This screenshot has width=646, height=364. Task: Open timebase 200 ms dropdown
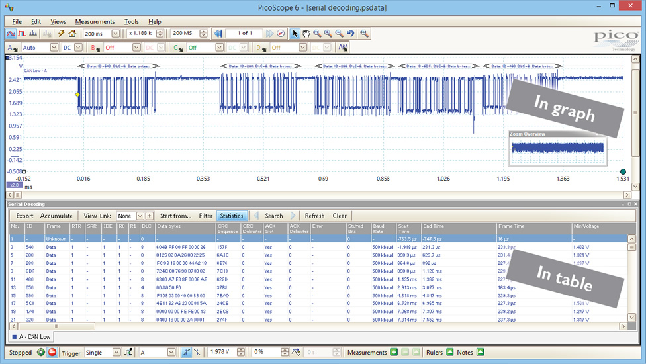[116, 33]
